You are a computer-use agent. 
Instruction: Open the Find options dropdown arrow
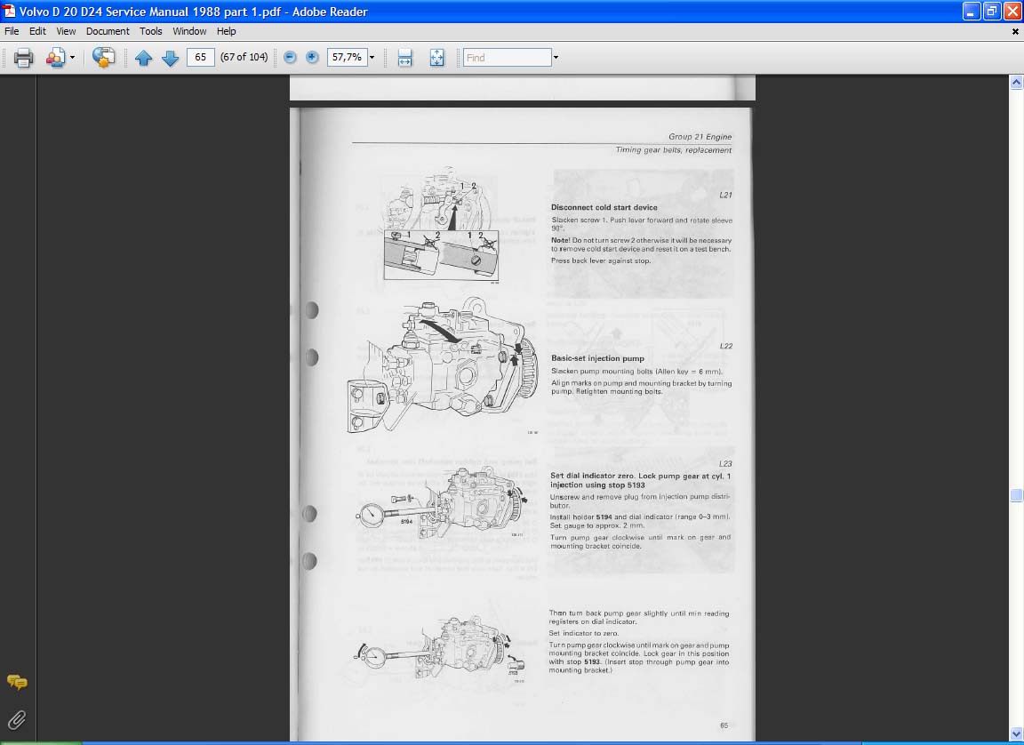pyautogui.click(x=556, y=58)
